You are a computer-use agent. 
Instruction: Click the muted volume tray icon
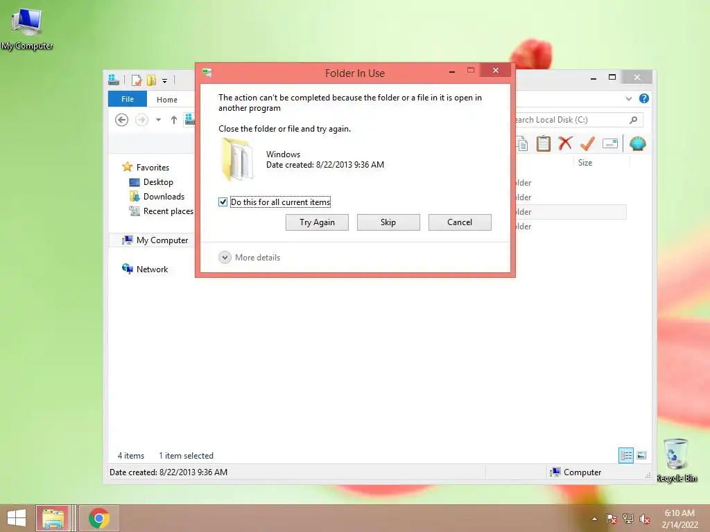pyautogui.click(x=645, y=519)
